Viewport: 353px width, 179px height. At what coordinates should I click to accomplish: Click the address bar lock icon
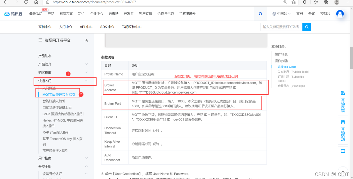pos(48,2)
